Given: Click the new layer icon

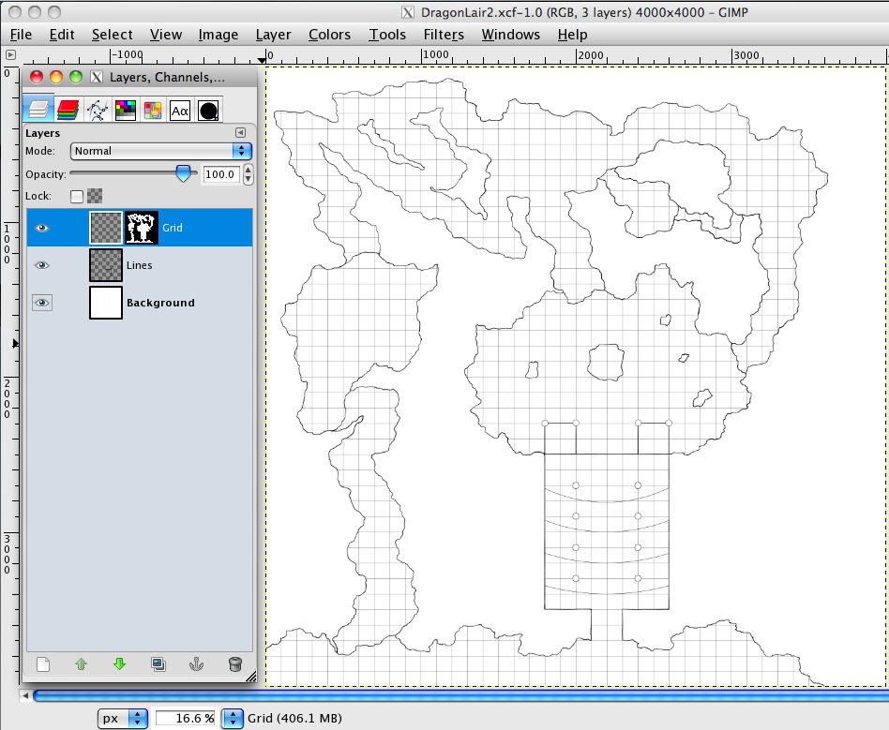Looking at the screenshot, I should click(x=43, y=664).
